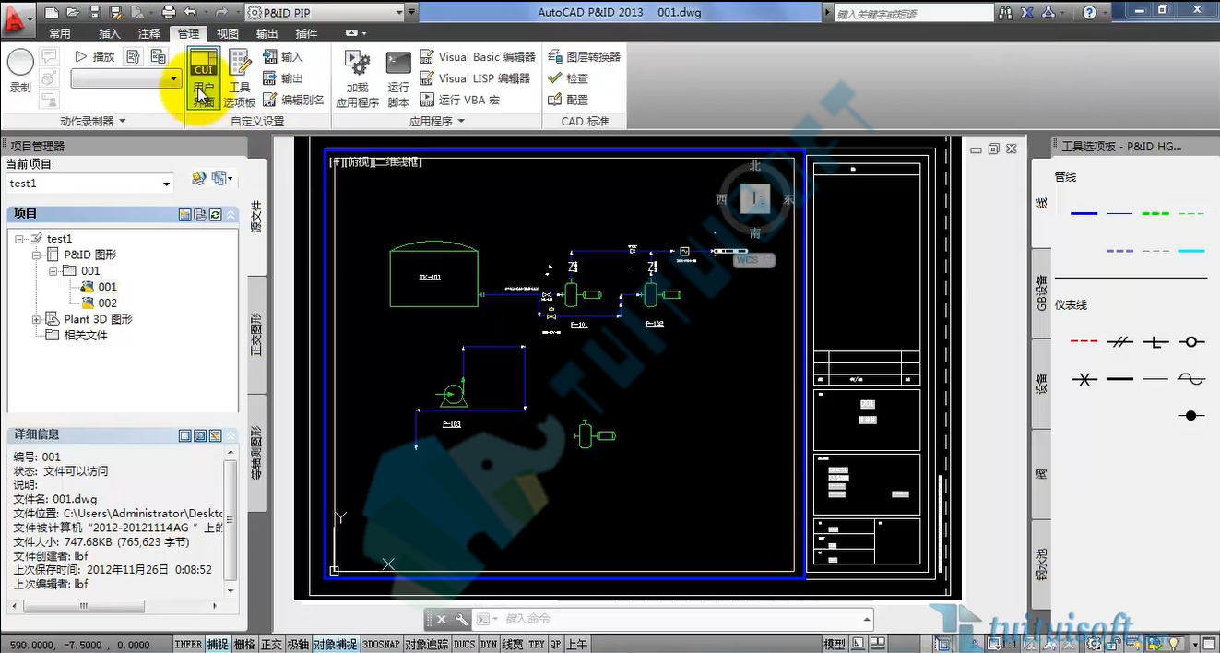
Task: Click the wrench customize icon in command line
Action: point(460,619)
